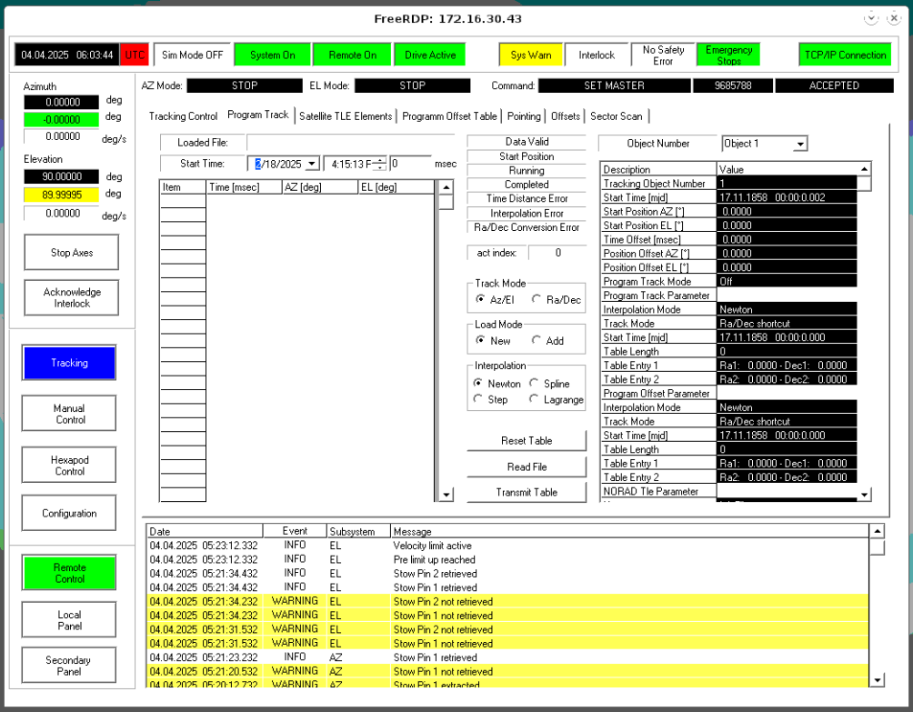Viewport: 913px width, 712px height.
Task: Toggle the Sim Mode OFF indicator
Action: (x=192, y=55)
